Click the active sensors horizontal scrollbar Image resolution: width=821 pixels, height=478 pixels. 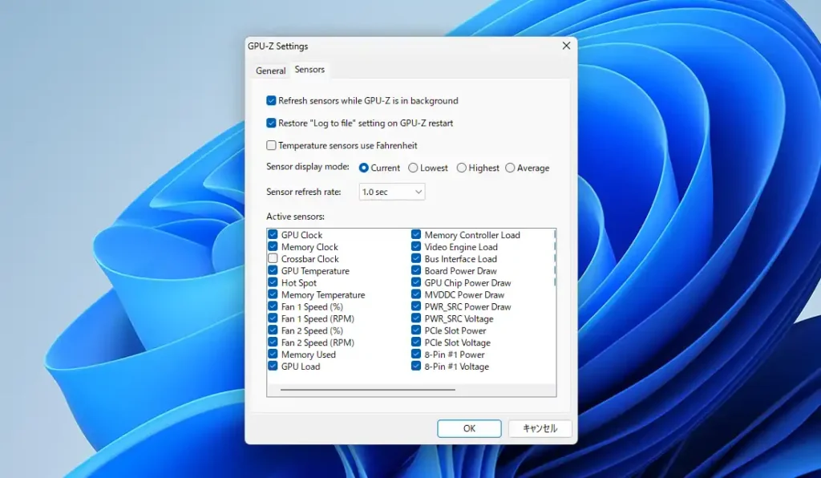pyautogui.click(x=368, y=390)
